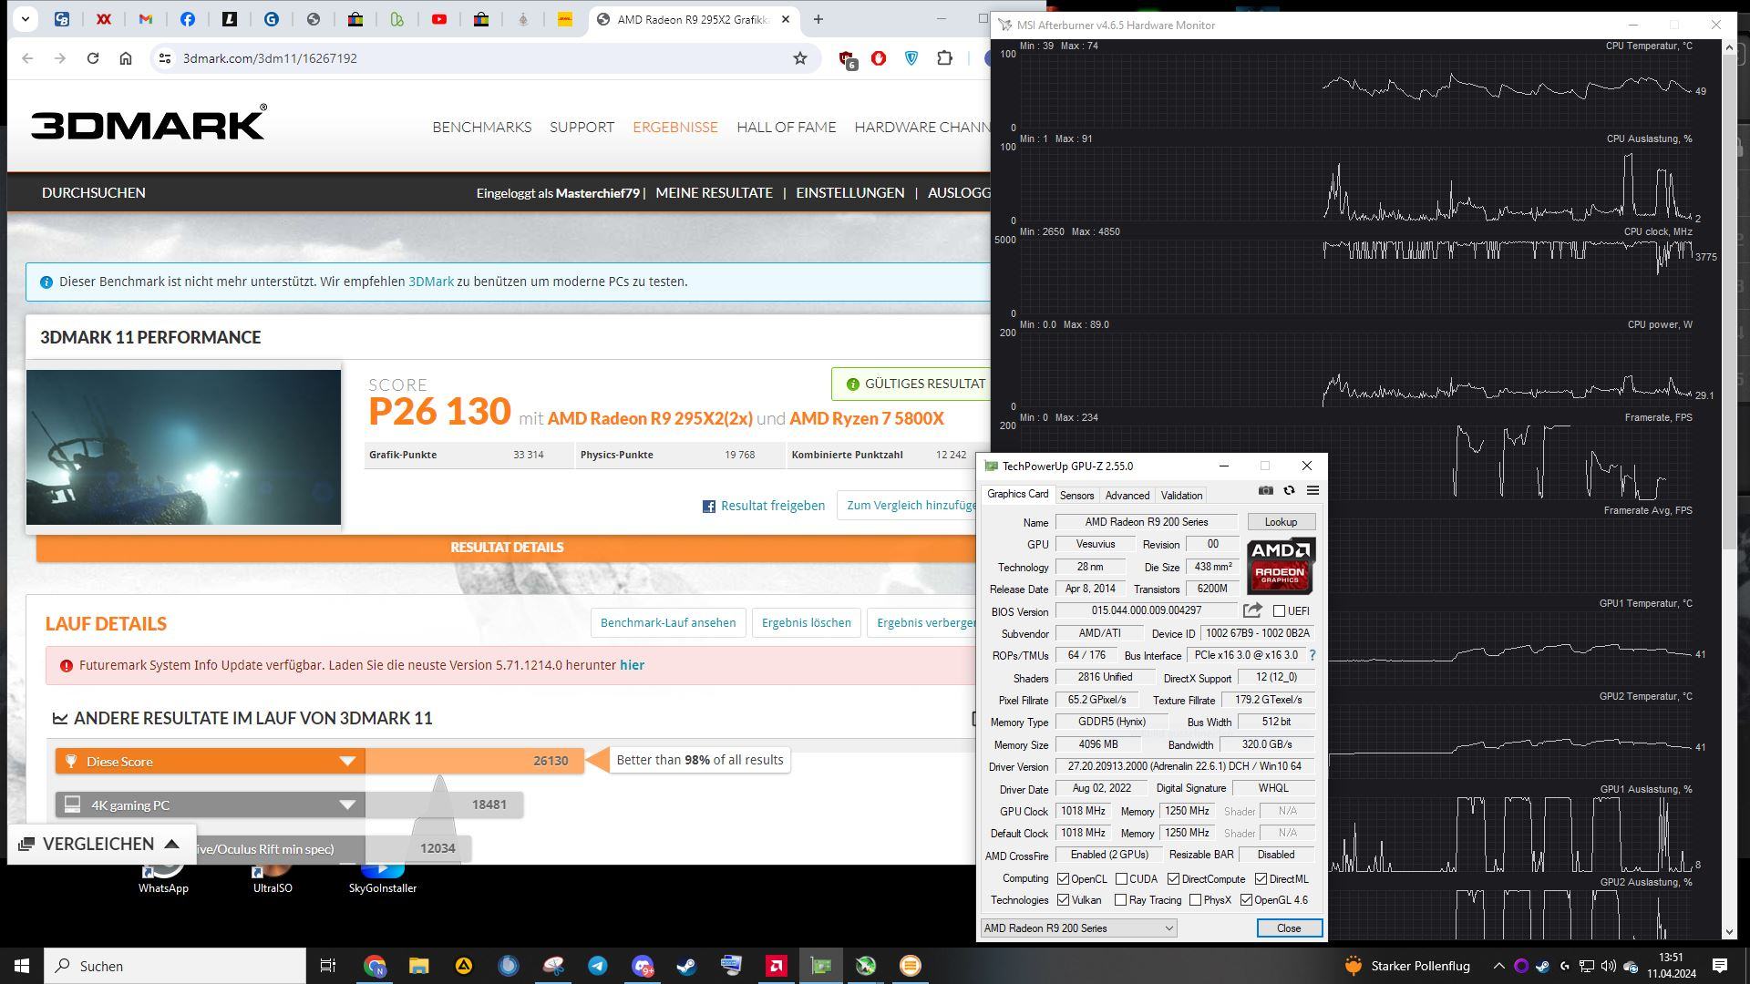This screenshot has height=984, width=1750.
Task: Click the Lookup button in GPU-Z
Action: tap(1281, 522)
